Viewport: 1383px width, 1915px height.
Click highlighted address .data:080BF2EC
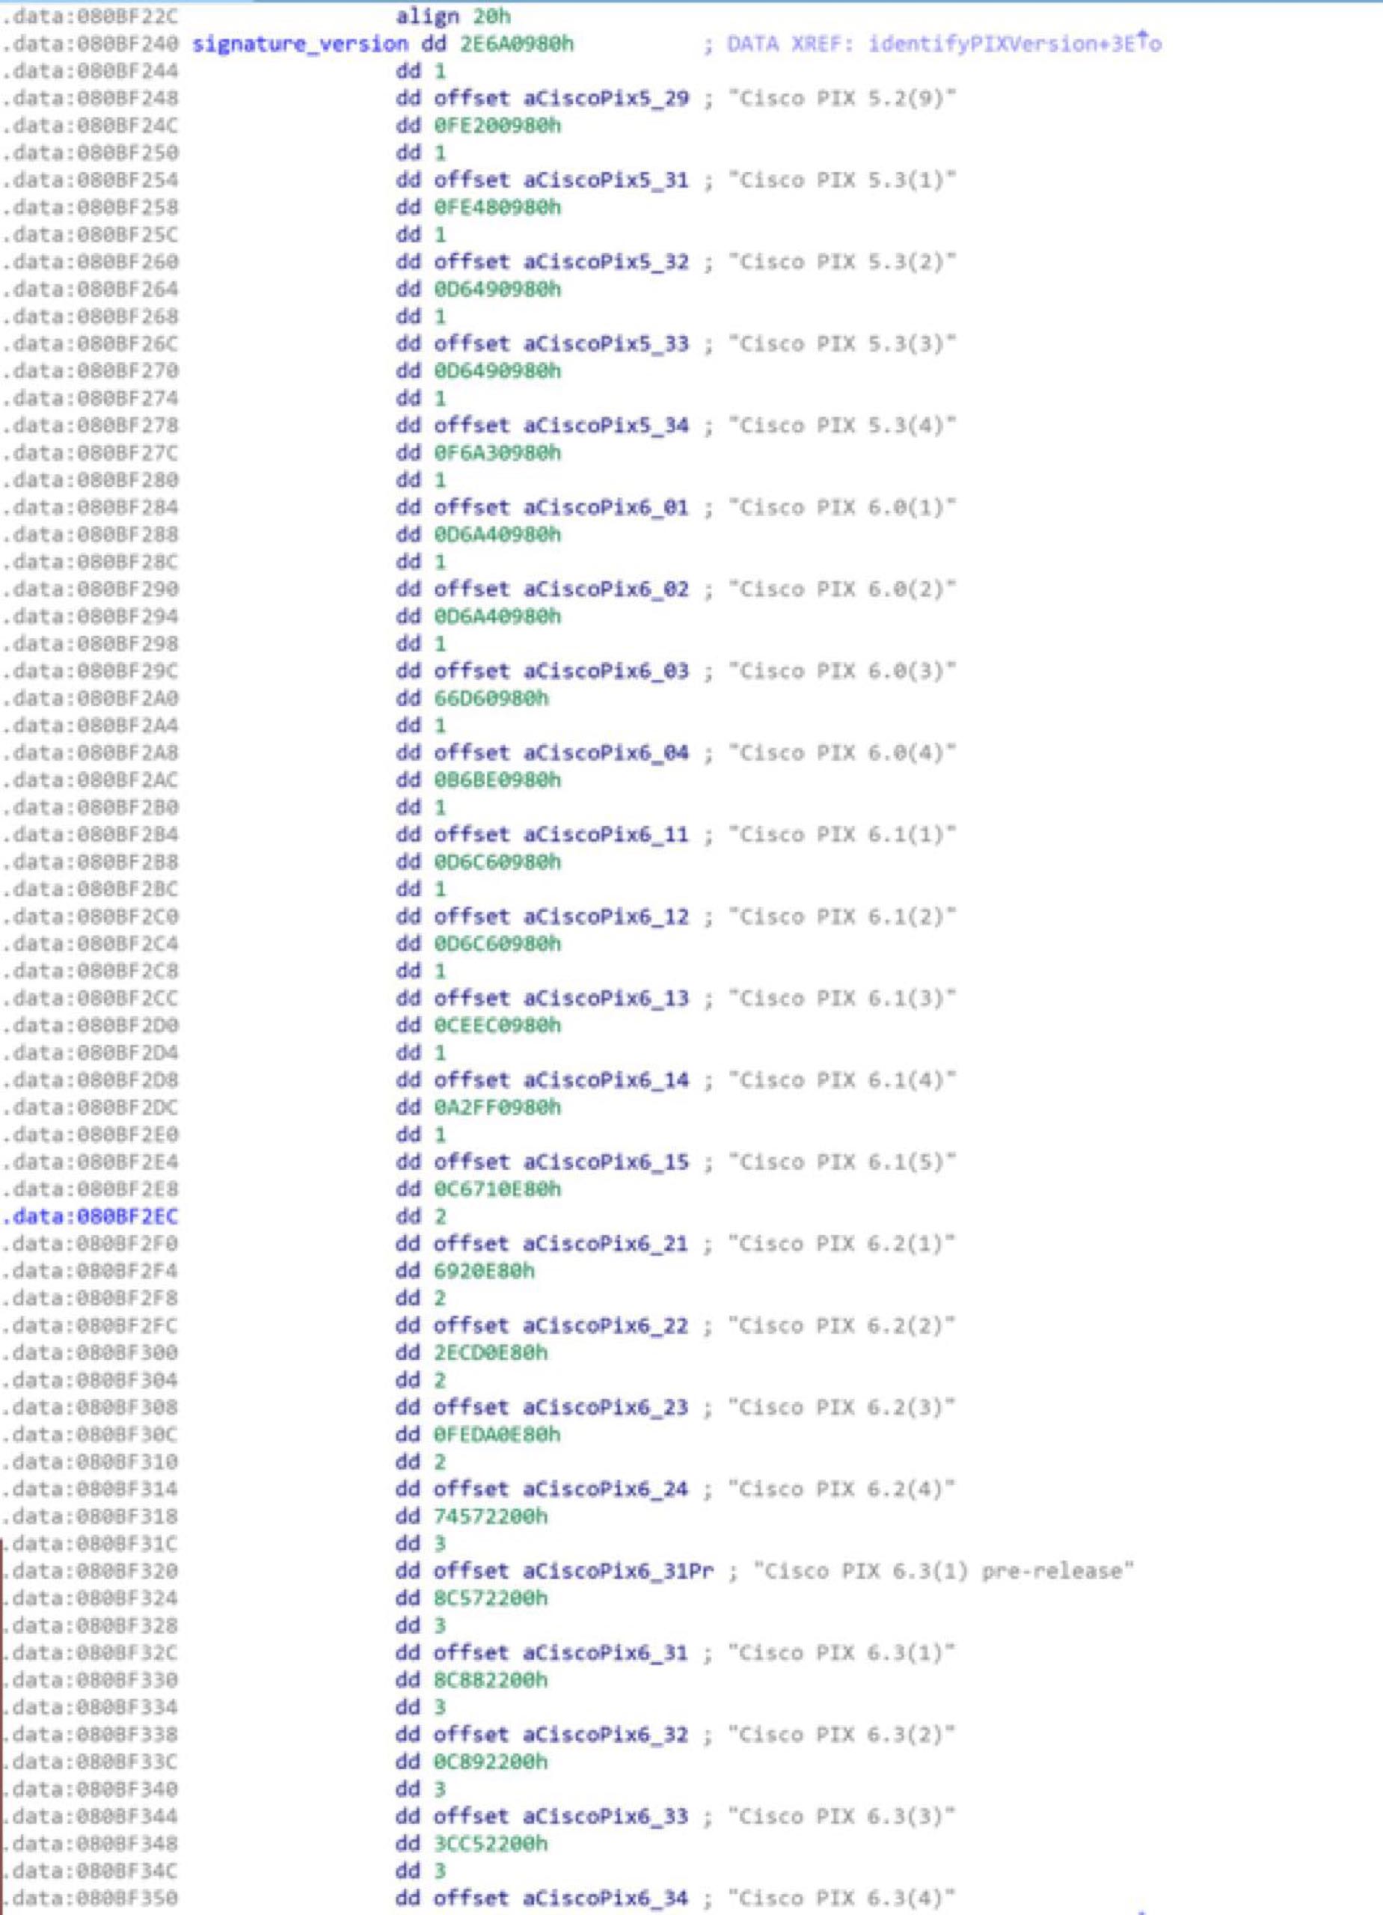pos(91,1216)
